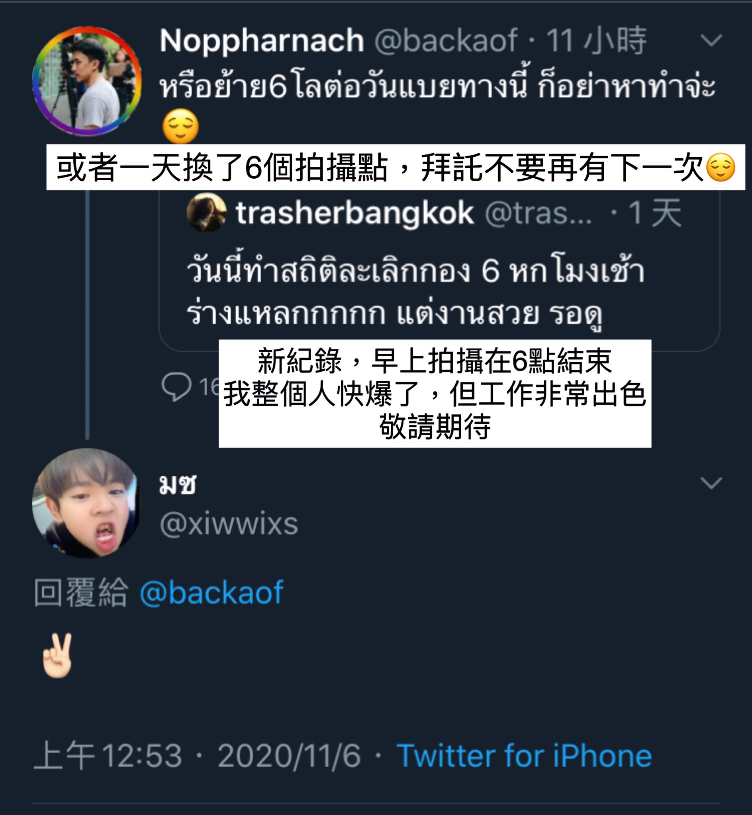Open the 11 小時 tweet timestamp
This screenshot has width=752, height=815.
point(596,41)
